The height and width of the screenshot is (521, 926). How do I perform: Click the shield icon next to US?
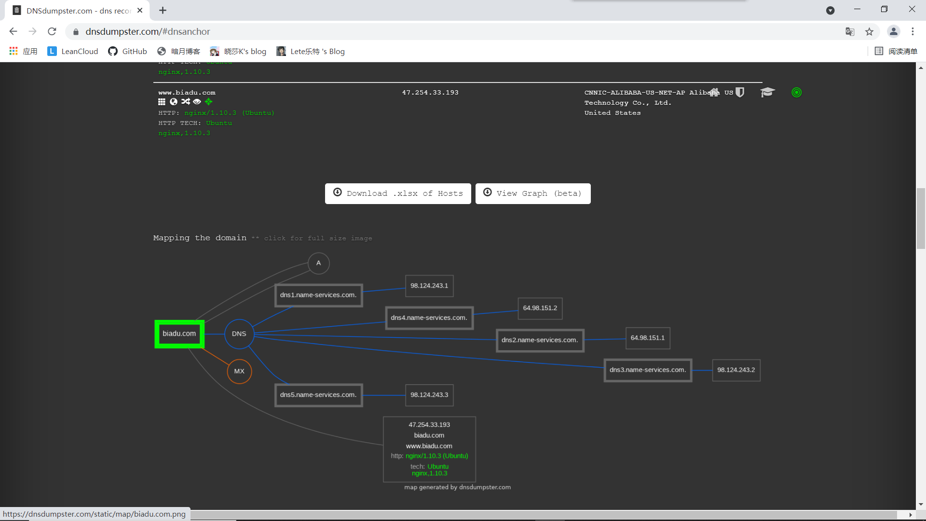(740, 92)
